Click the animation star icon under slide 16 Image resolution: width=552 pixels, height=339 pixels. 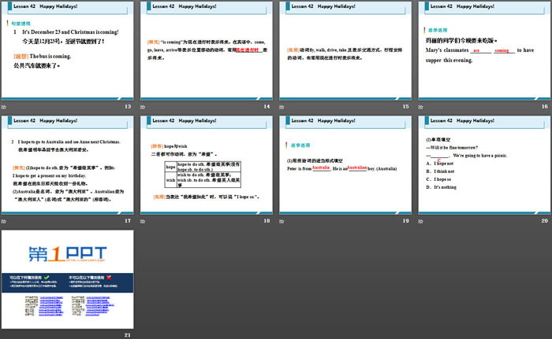click(420, 107)
